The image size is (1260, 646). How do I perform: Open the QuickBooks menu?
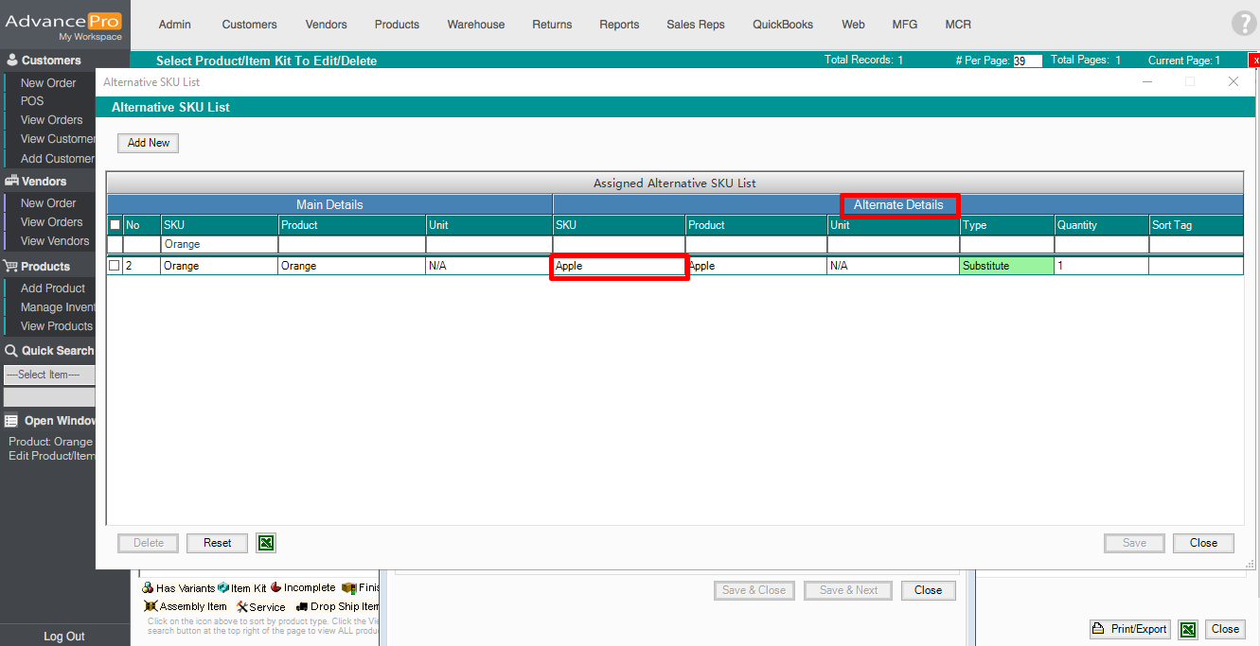tap(782, 25)
